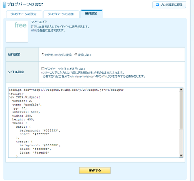Image resolution: width=194 pixels, height=181 pixels.
Task: Click the links '#4aed05' code line
Action: (35, 153)
